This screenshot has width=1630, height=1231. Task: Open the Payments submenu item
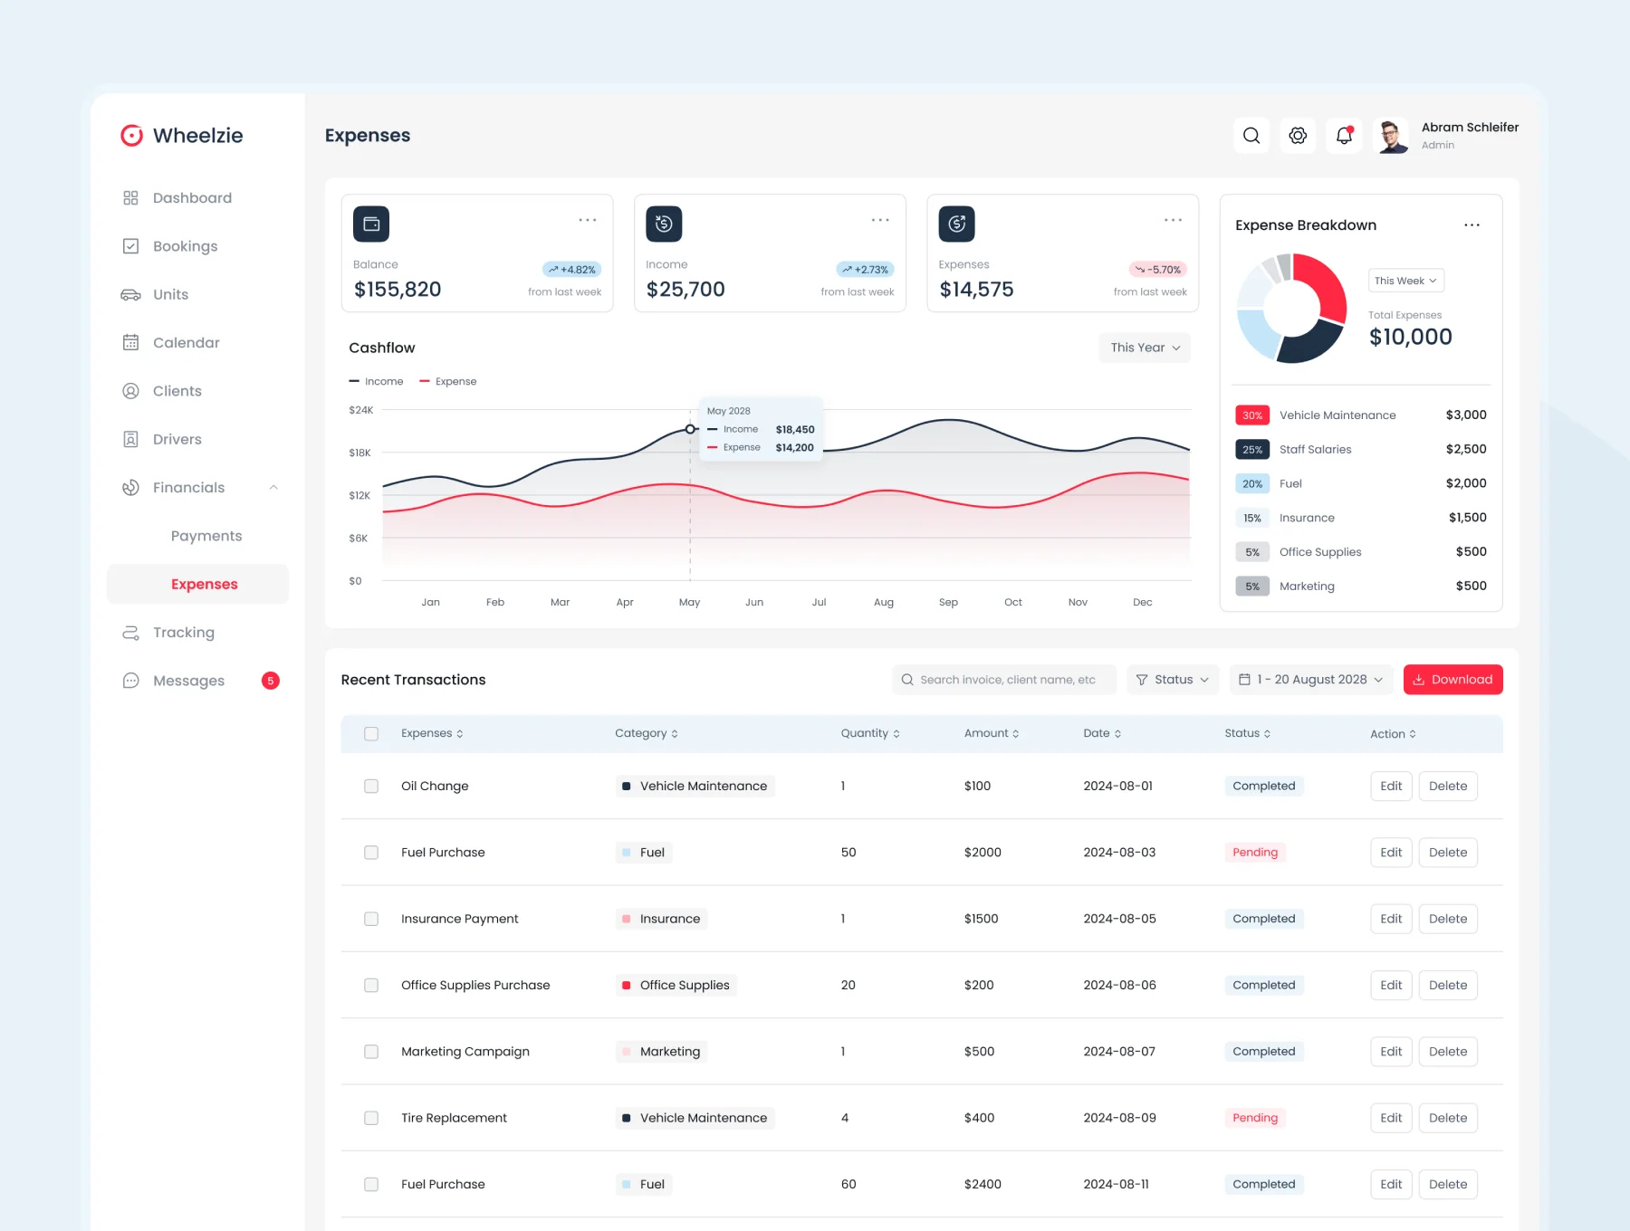point(206,536)
